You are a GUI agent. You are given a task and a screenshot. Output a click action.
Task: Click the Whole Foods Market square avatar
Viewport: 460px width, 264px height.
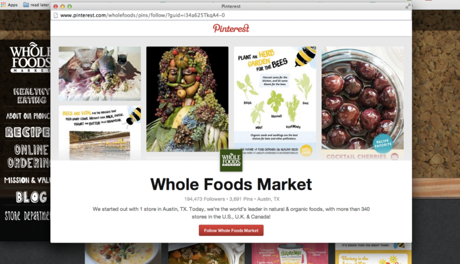click(231, 160)
